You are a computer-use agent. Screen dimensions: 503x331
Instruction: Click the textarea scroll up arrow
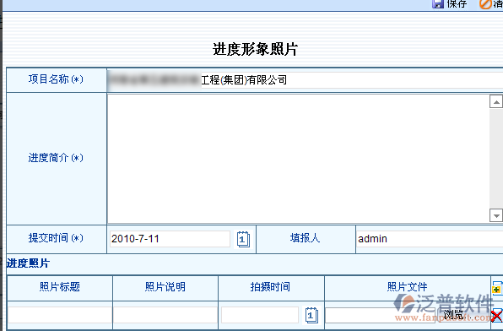coord(496,102)
